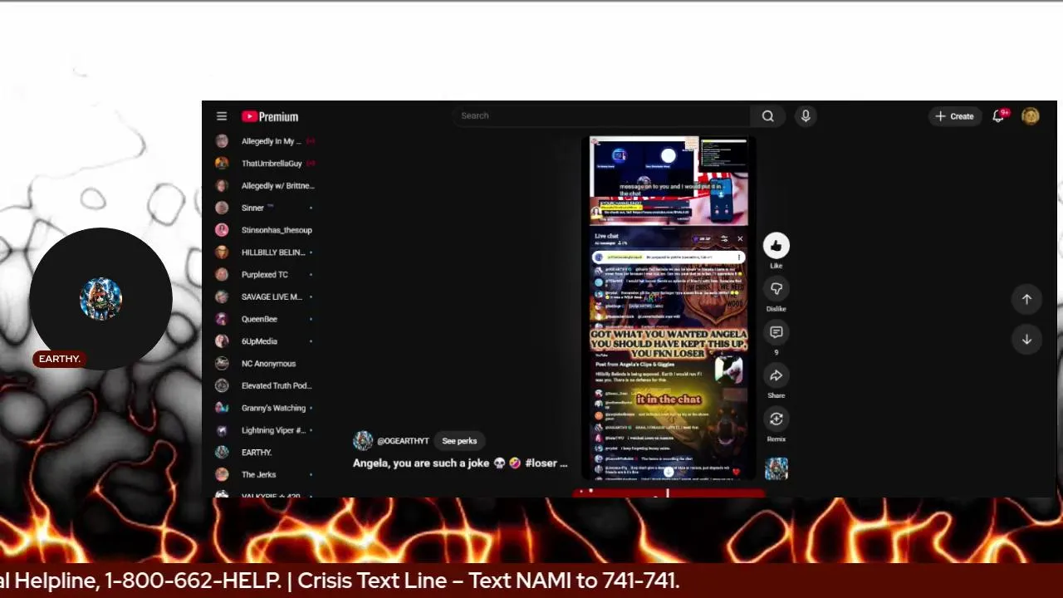Click the red EARTHY. name label
Image resolution: width=1063 pixels, height=598 pixels.
[x=60, y=359]
